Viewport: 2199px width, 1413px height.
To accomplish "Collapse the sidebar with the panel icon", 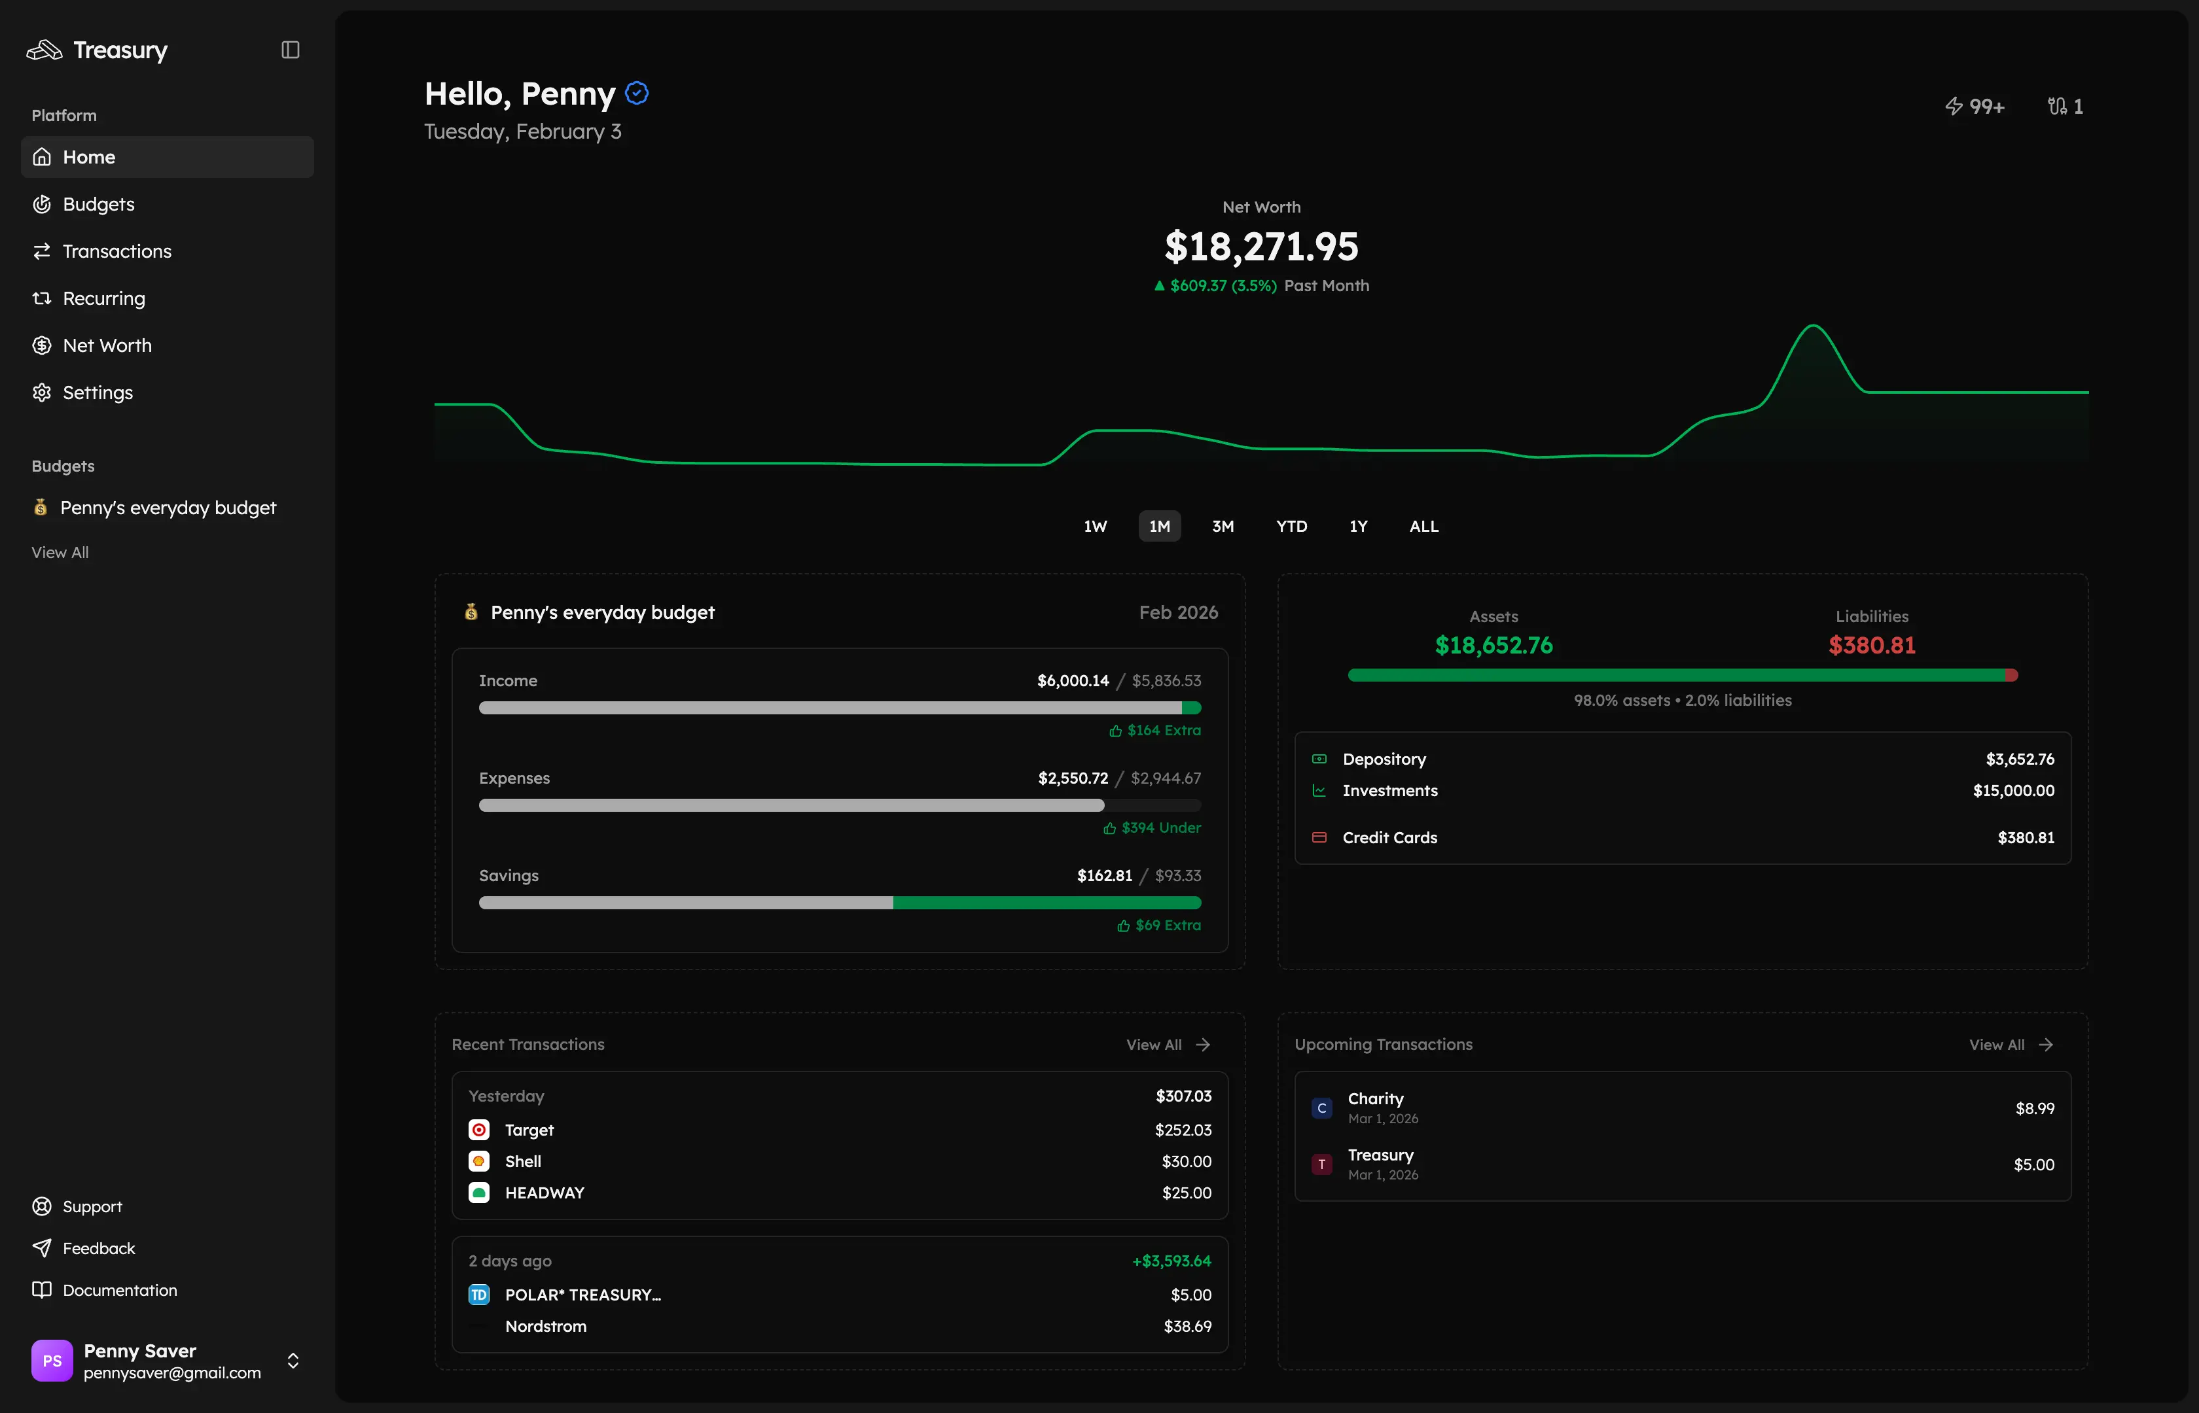I will tap(290, 50).
